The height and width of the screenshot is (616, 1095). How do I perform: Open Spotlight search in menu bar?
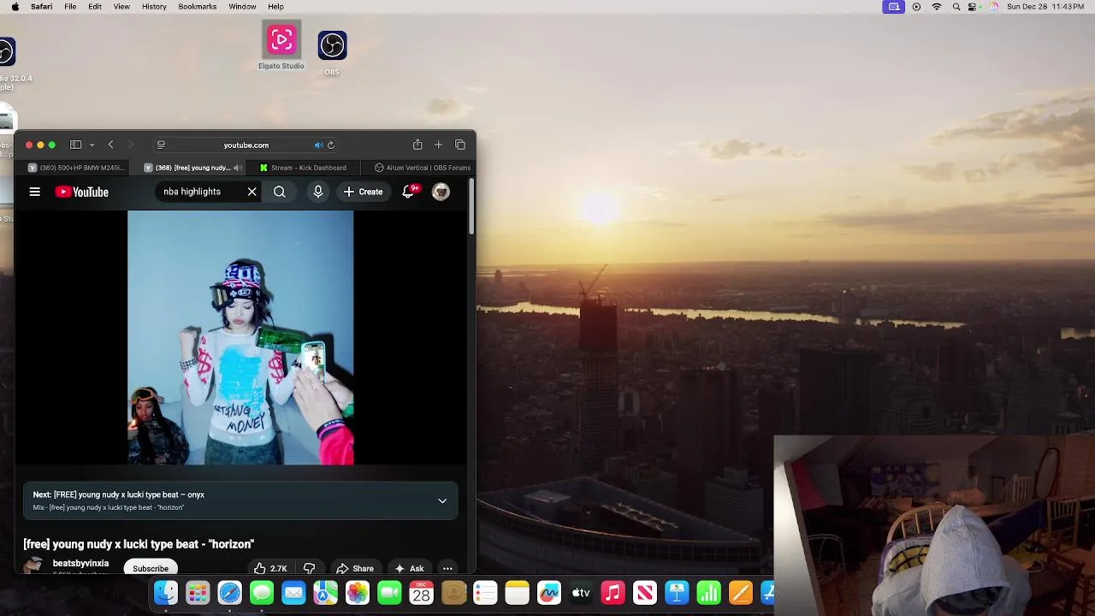click(x=956, y=6)
